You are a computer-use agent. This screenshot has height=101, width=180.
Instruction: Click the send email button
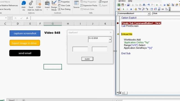[x=25, y=53]
